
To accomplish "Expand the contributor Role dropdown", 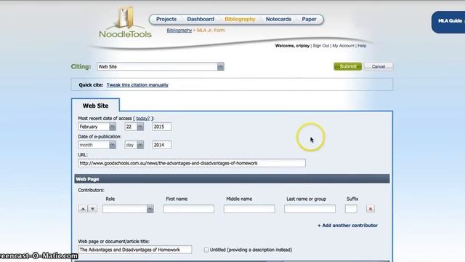I will (128, 209).
